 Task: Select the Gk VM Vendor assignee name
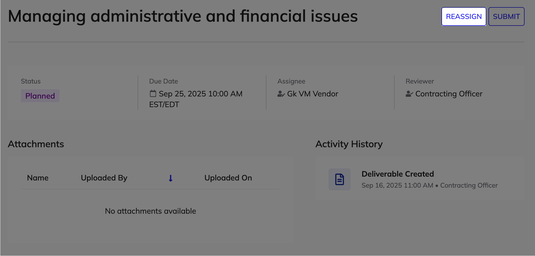[x=312, y=94]
